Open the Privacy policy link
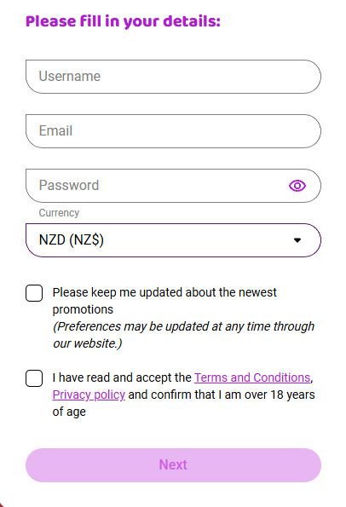Screen dimensions: 346x507 [x=89, y=395]
